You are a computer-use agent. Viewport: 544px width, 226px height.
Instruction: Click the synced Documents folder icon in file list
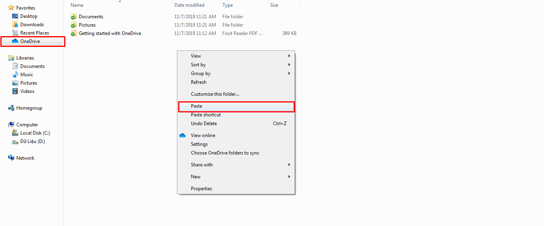click(x=74, y=17)
